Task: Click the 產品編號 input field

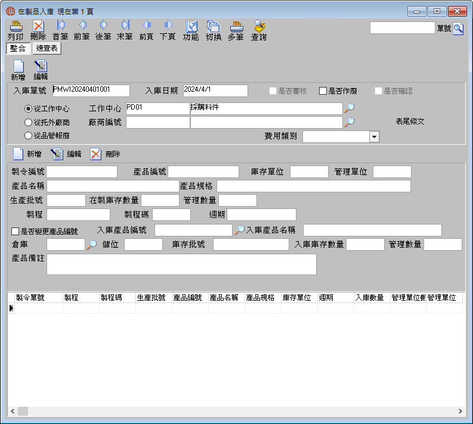Action: pos(203,172)
